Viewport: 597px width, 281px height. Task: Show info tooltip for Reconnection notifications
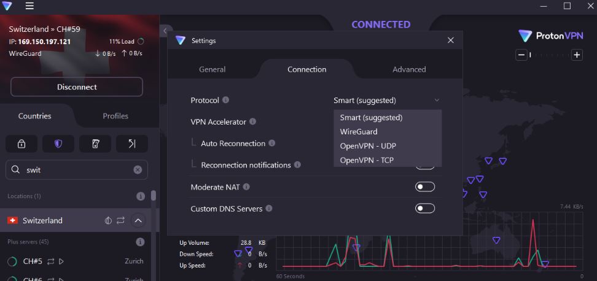pos(297,165)
